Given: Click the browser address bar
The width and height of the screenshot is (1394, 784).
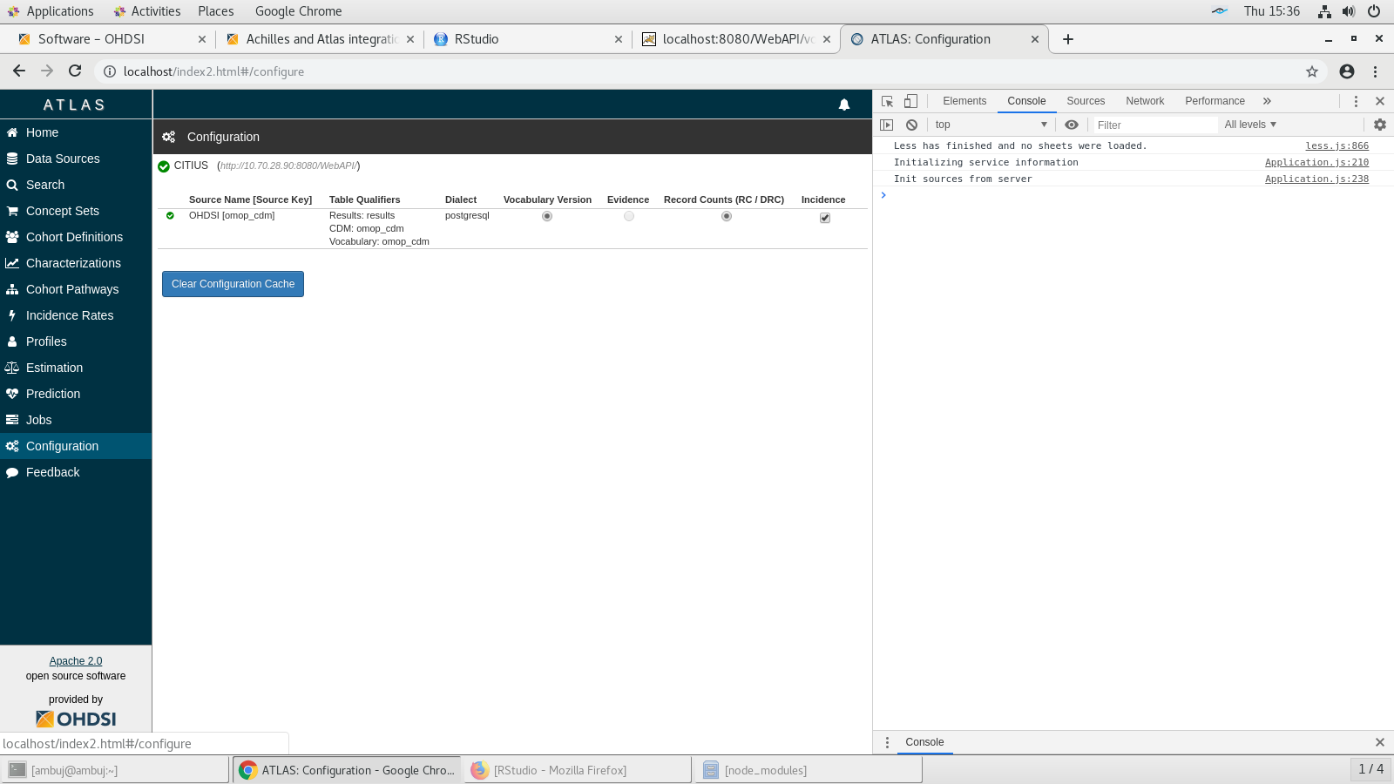Looking at the screenshot, I should [x=348, y=71].
